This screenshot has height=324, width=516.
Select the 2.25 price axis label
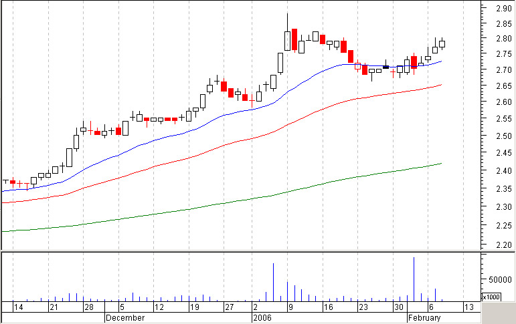click(503, 225)
